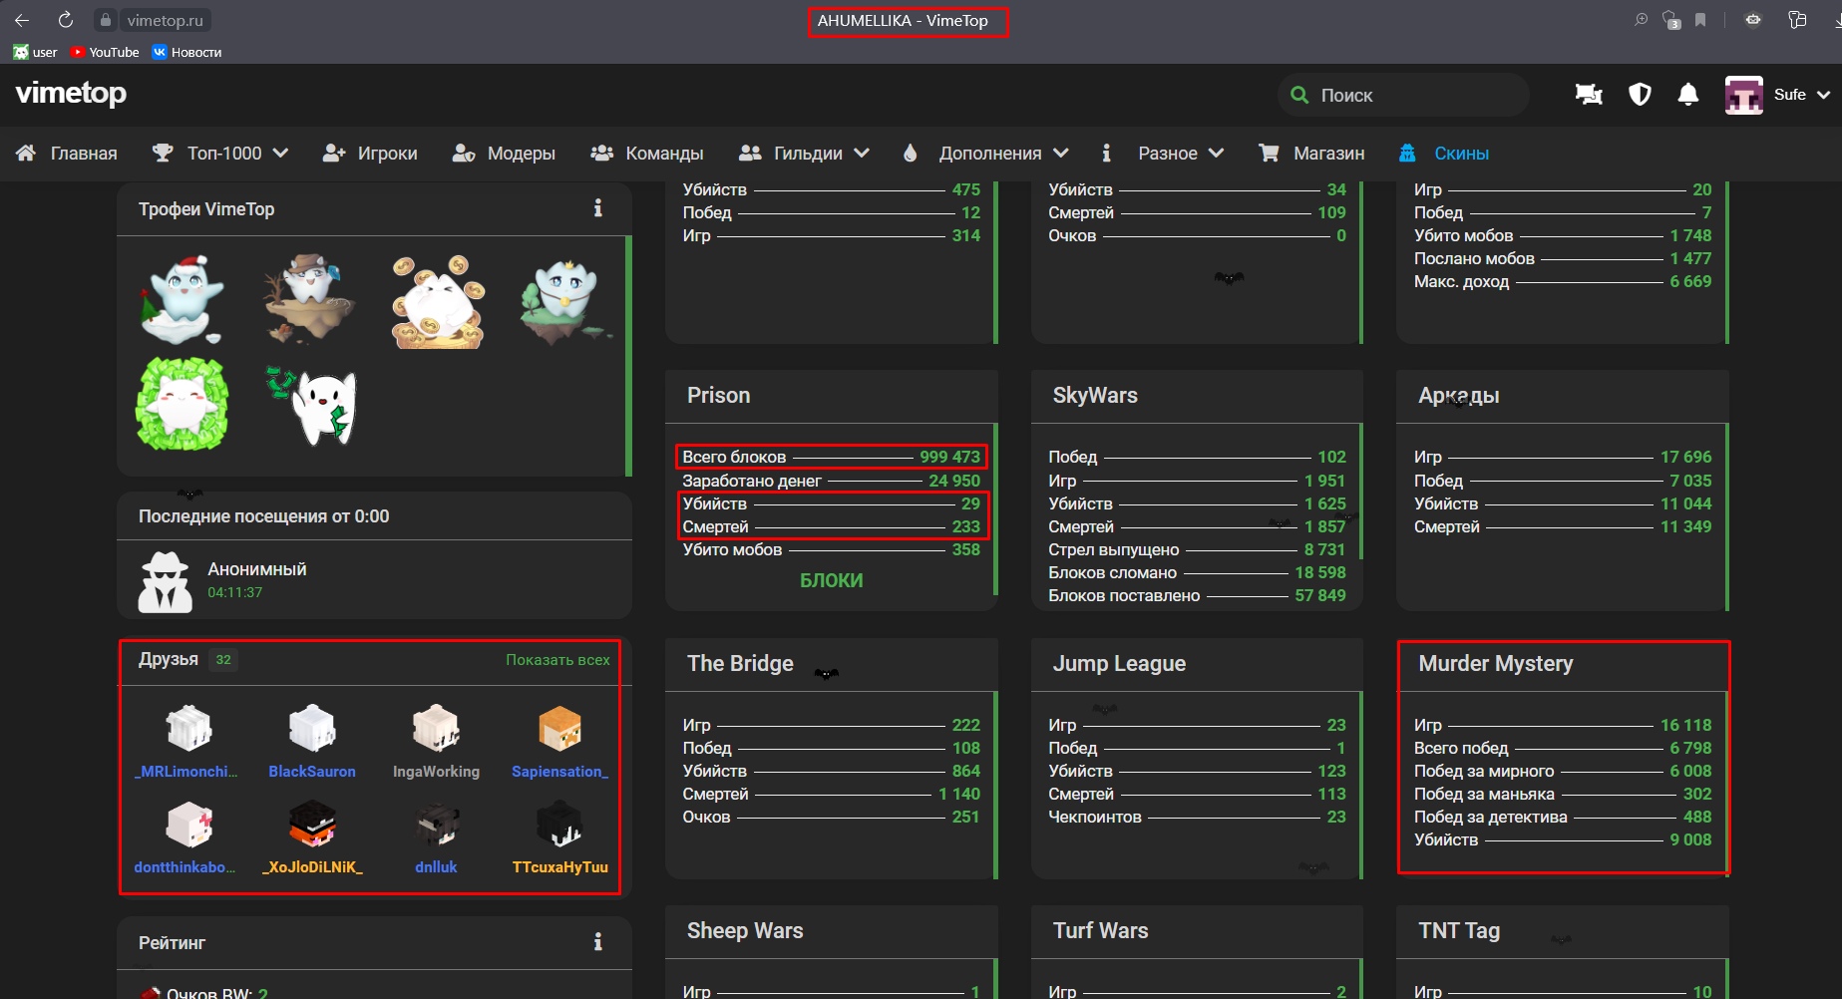Click info icon in Трофеи VimeTop panel
The width and height of the screenshot is (1842, 999).
[597, 208]
